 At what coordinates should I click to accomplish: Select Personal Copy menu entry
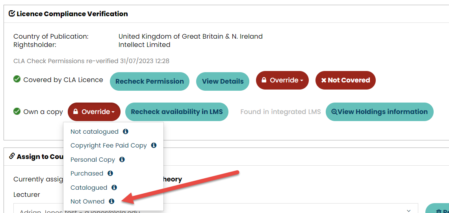pos(93,159)
